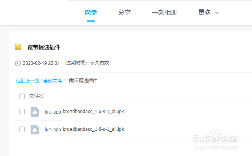Click the 宽带提速插件 breadcrumb entry
Screen dimensions: 252x156
(x=83, y=81)
